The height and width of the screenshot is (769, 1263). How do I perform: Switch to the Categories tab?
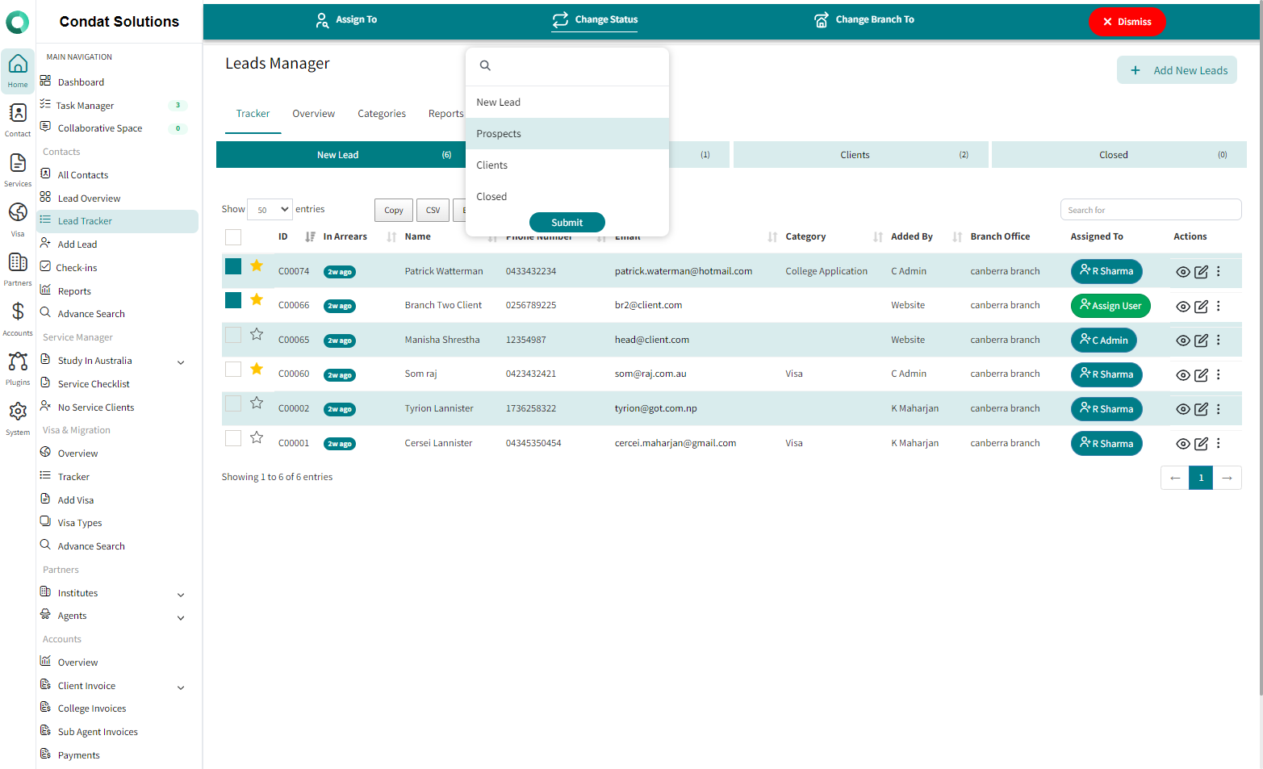pos(382,114)
